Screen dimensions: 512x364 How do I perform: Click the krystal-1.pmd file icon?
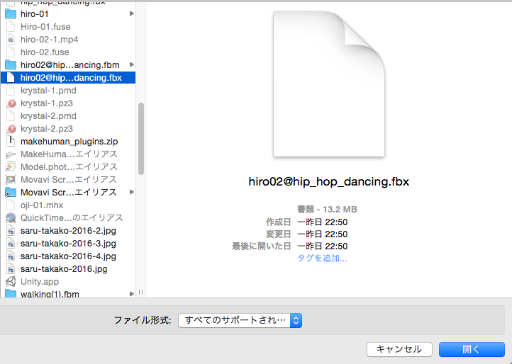(x=11, y=91)
